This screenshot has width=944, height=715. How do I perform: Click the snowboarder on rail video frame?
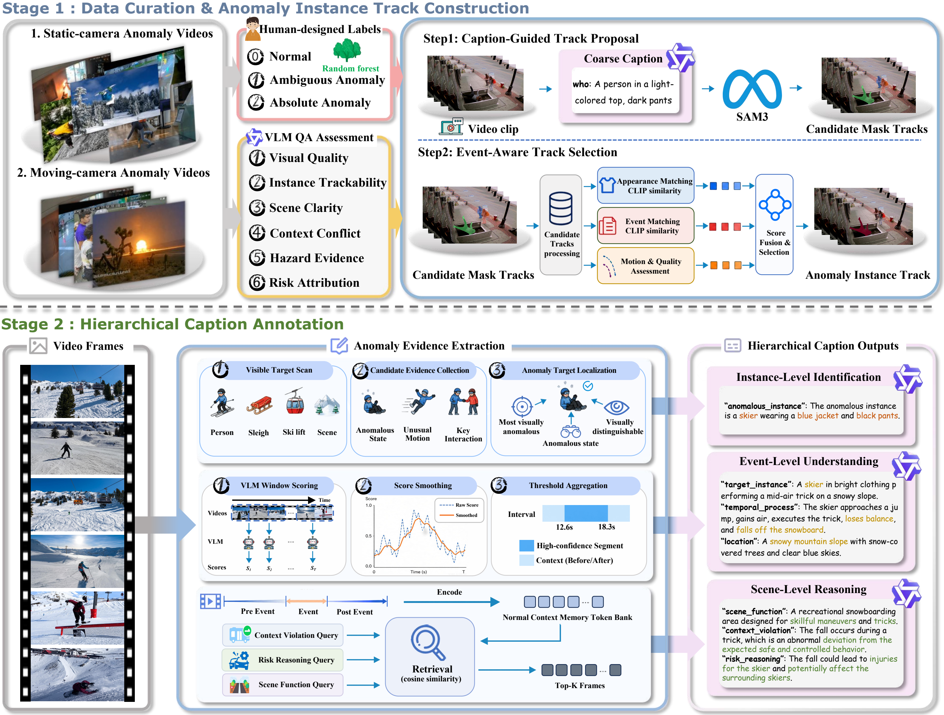pyautogui.click(x=77, y=618)
